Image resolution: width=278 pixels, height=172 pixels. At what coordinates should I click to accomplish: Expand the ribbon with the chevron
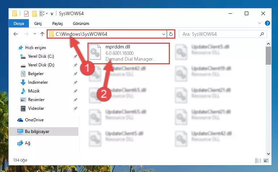point(260,23)
